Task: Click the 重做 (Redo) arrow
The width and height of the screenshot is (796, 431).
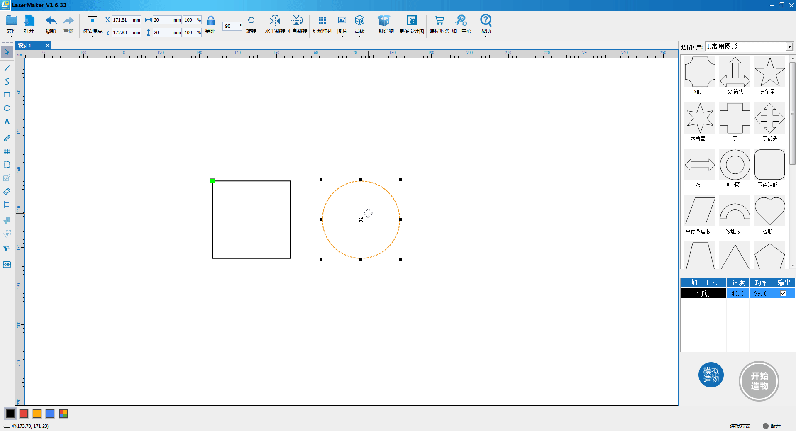Action: pyautogui.click(x=68, y=21)
